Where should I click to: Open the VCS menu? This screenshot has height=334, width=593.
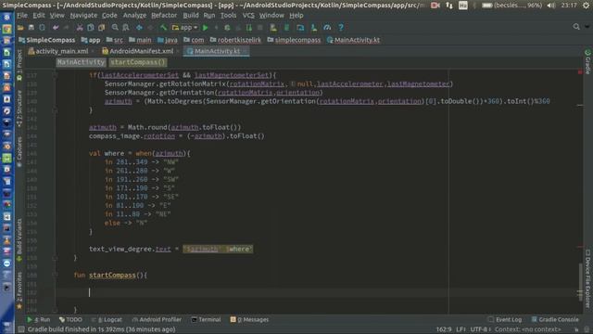[248, 16]
